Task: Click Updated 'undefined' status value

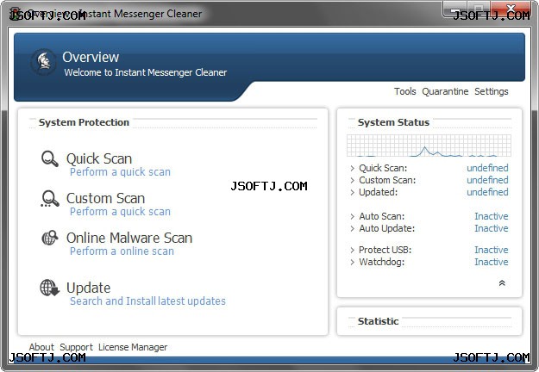Action: pyautogui.click(x=487, y=192)
